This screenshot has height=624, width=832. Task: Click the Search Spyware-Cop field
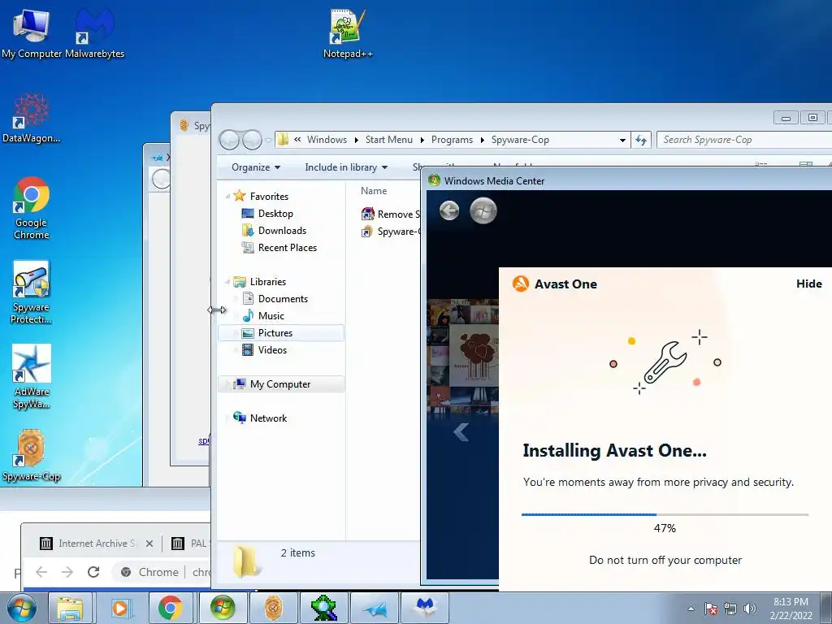pyautogui.click(x=743, y=140)
